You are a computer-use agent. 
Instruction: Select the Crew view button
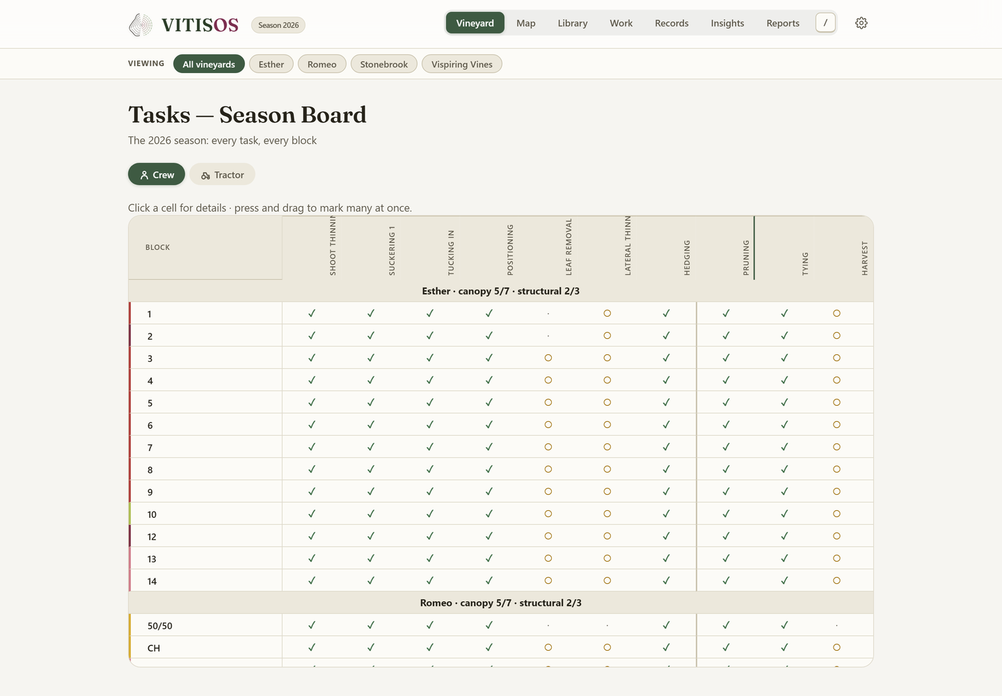(157, 175)
